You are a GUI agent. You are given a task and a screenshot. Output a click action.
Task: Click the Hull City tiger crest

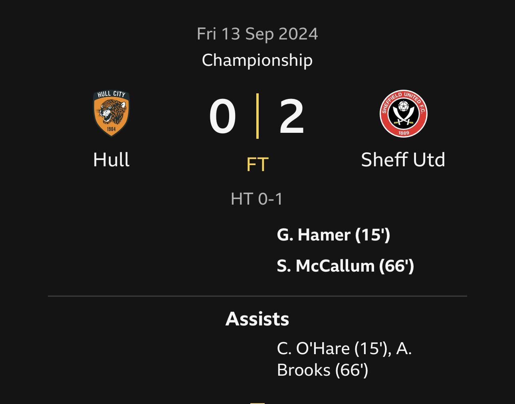point(111,113)
